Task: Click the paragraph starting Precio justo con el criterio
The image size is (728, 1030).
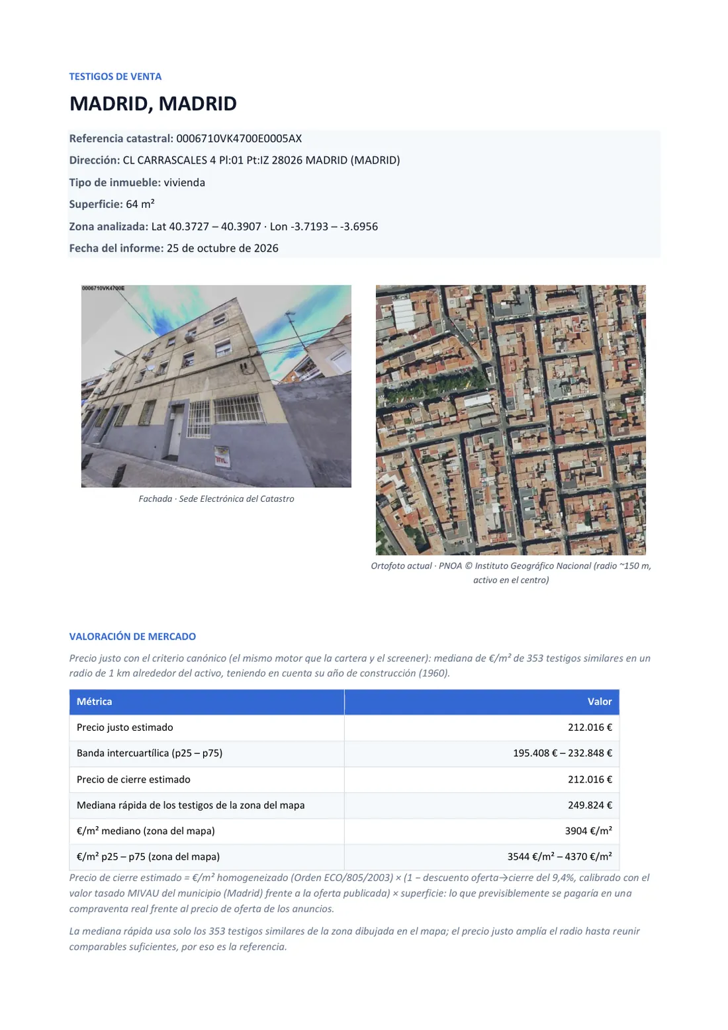Action: 360,666
